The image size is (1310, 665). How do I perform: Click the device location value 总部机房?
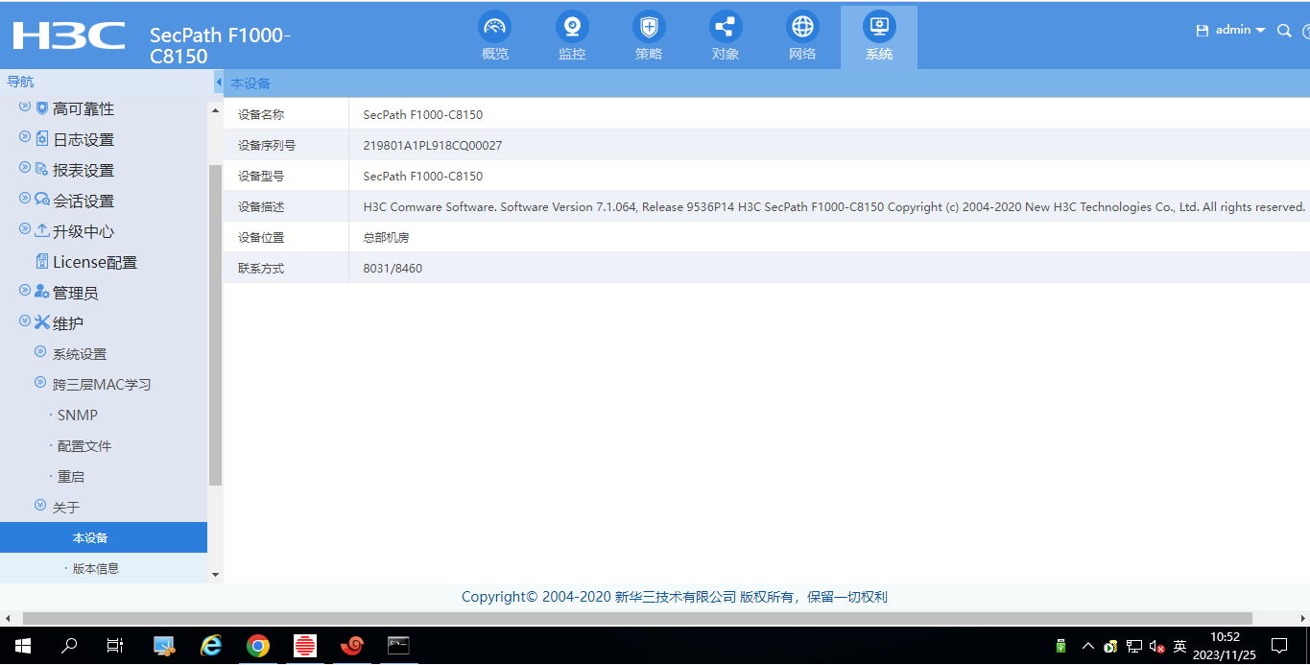[x=386, y=238]
